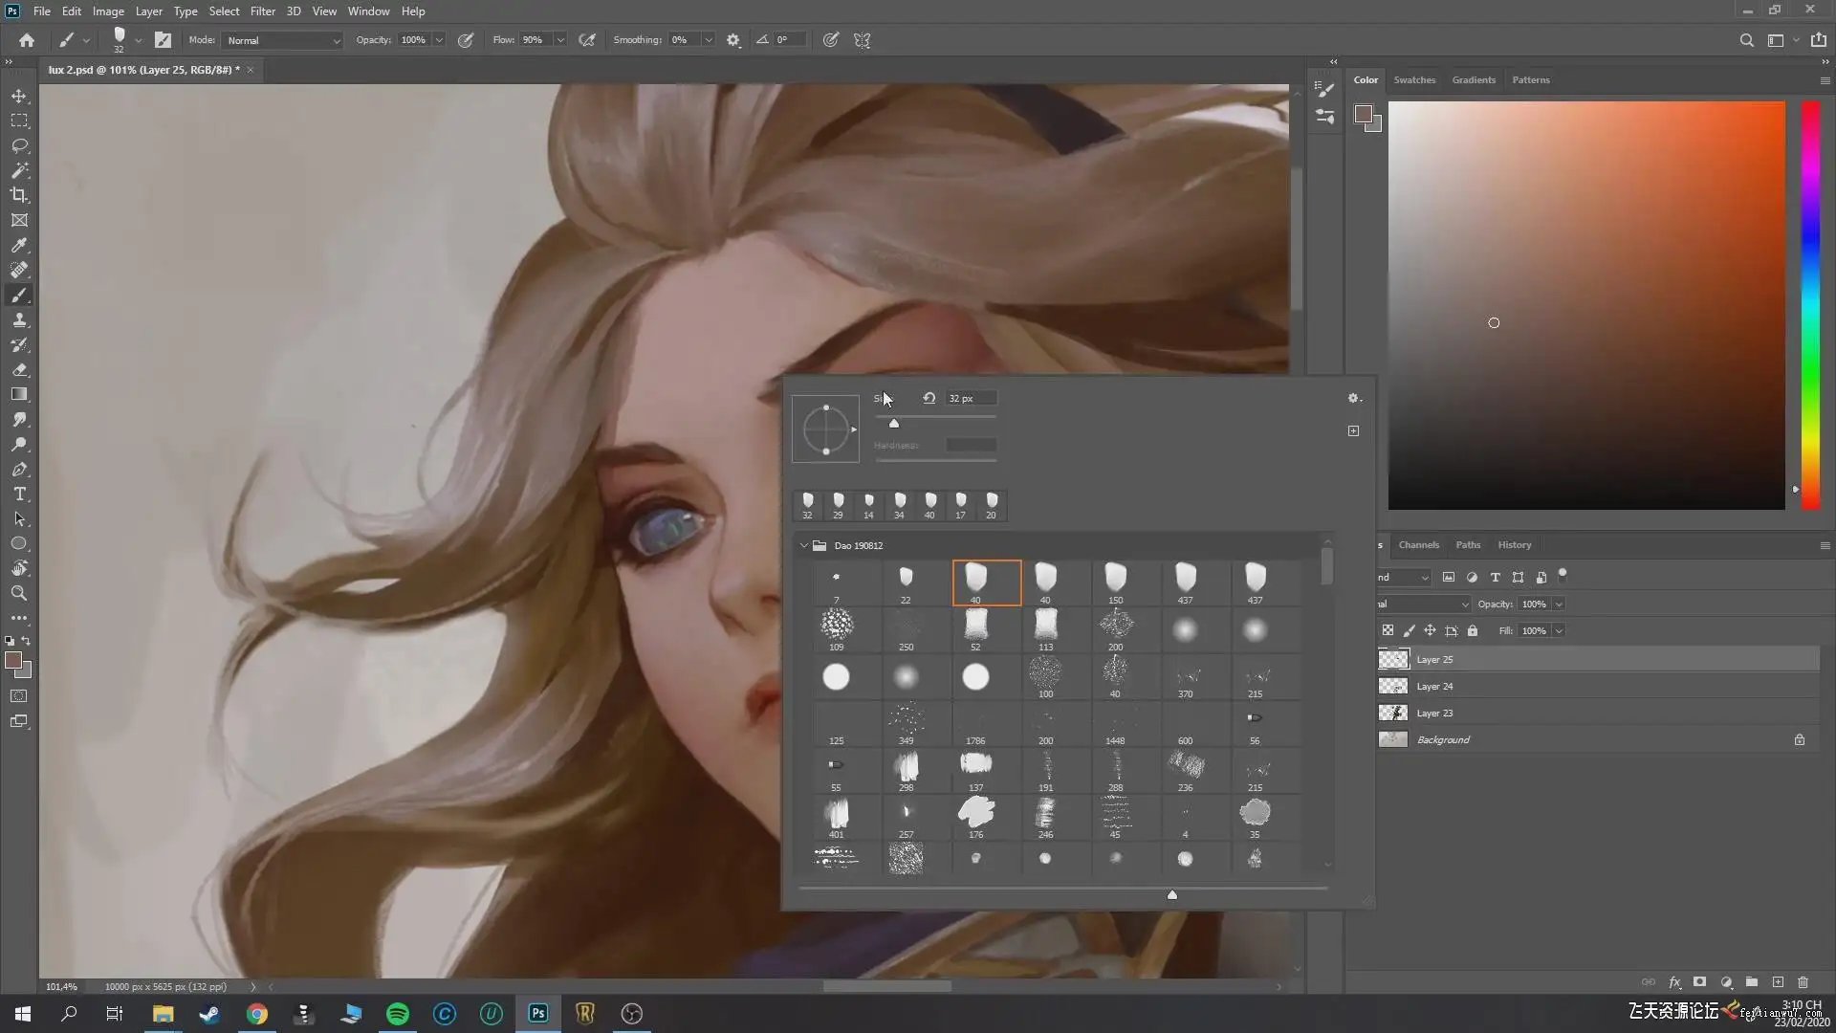This screenshot has height=1033, width=1836.
Task: Select the Crop tool
Action: pos(19,195)
